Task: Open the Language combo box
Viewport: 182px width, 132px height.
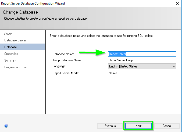Action: tap(142, 66)
